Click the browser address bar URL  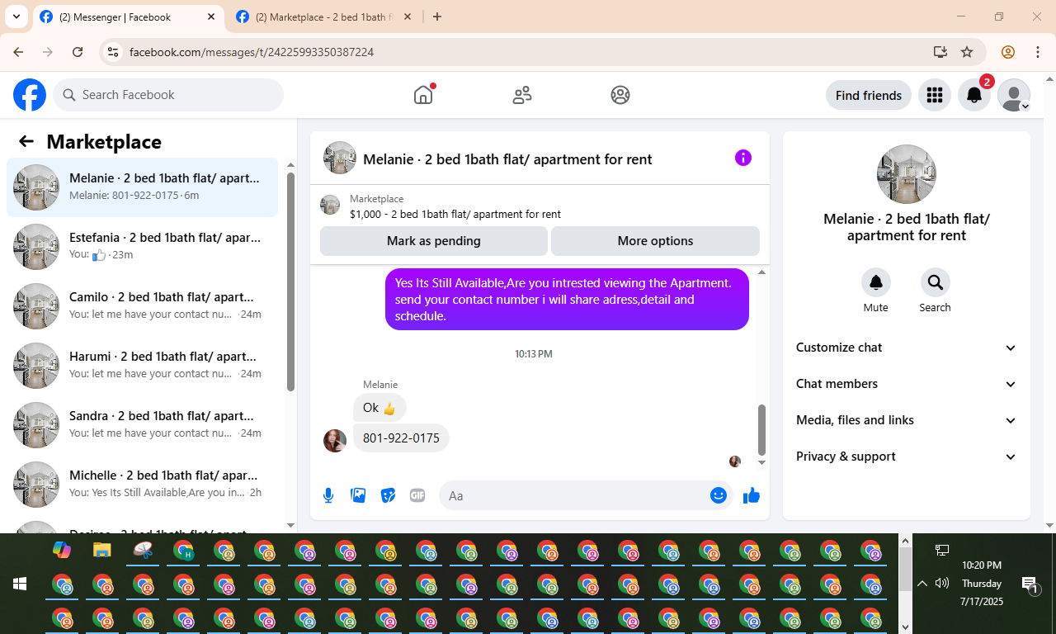252,52
